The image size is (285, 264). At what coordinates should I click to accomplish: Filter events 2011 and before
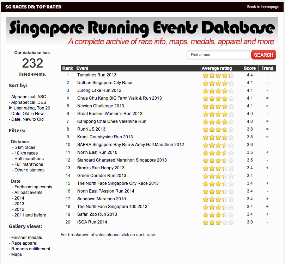click(x=30, y=215)
